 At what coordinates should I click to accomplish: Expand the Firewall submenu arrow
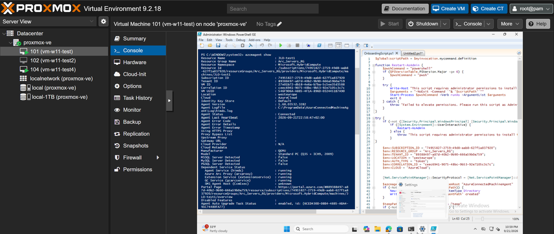157,157
